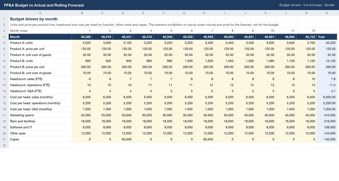339x181 pixels.
Task: Select Capex value 60,000 in month 3
Action: click(x=123, y=139)
